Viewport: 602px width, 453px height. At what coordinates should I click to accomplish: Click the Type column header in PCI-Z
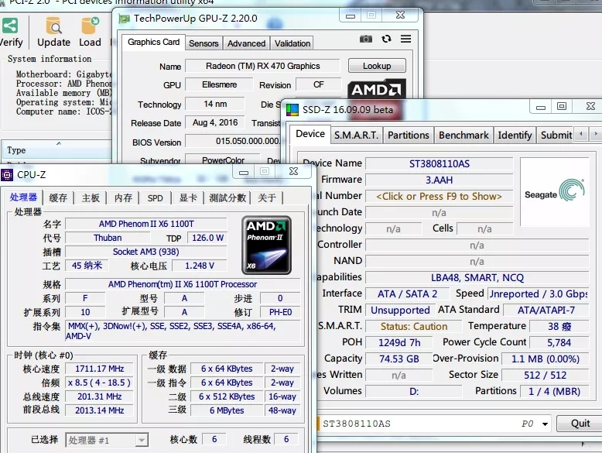click(16, 150)
